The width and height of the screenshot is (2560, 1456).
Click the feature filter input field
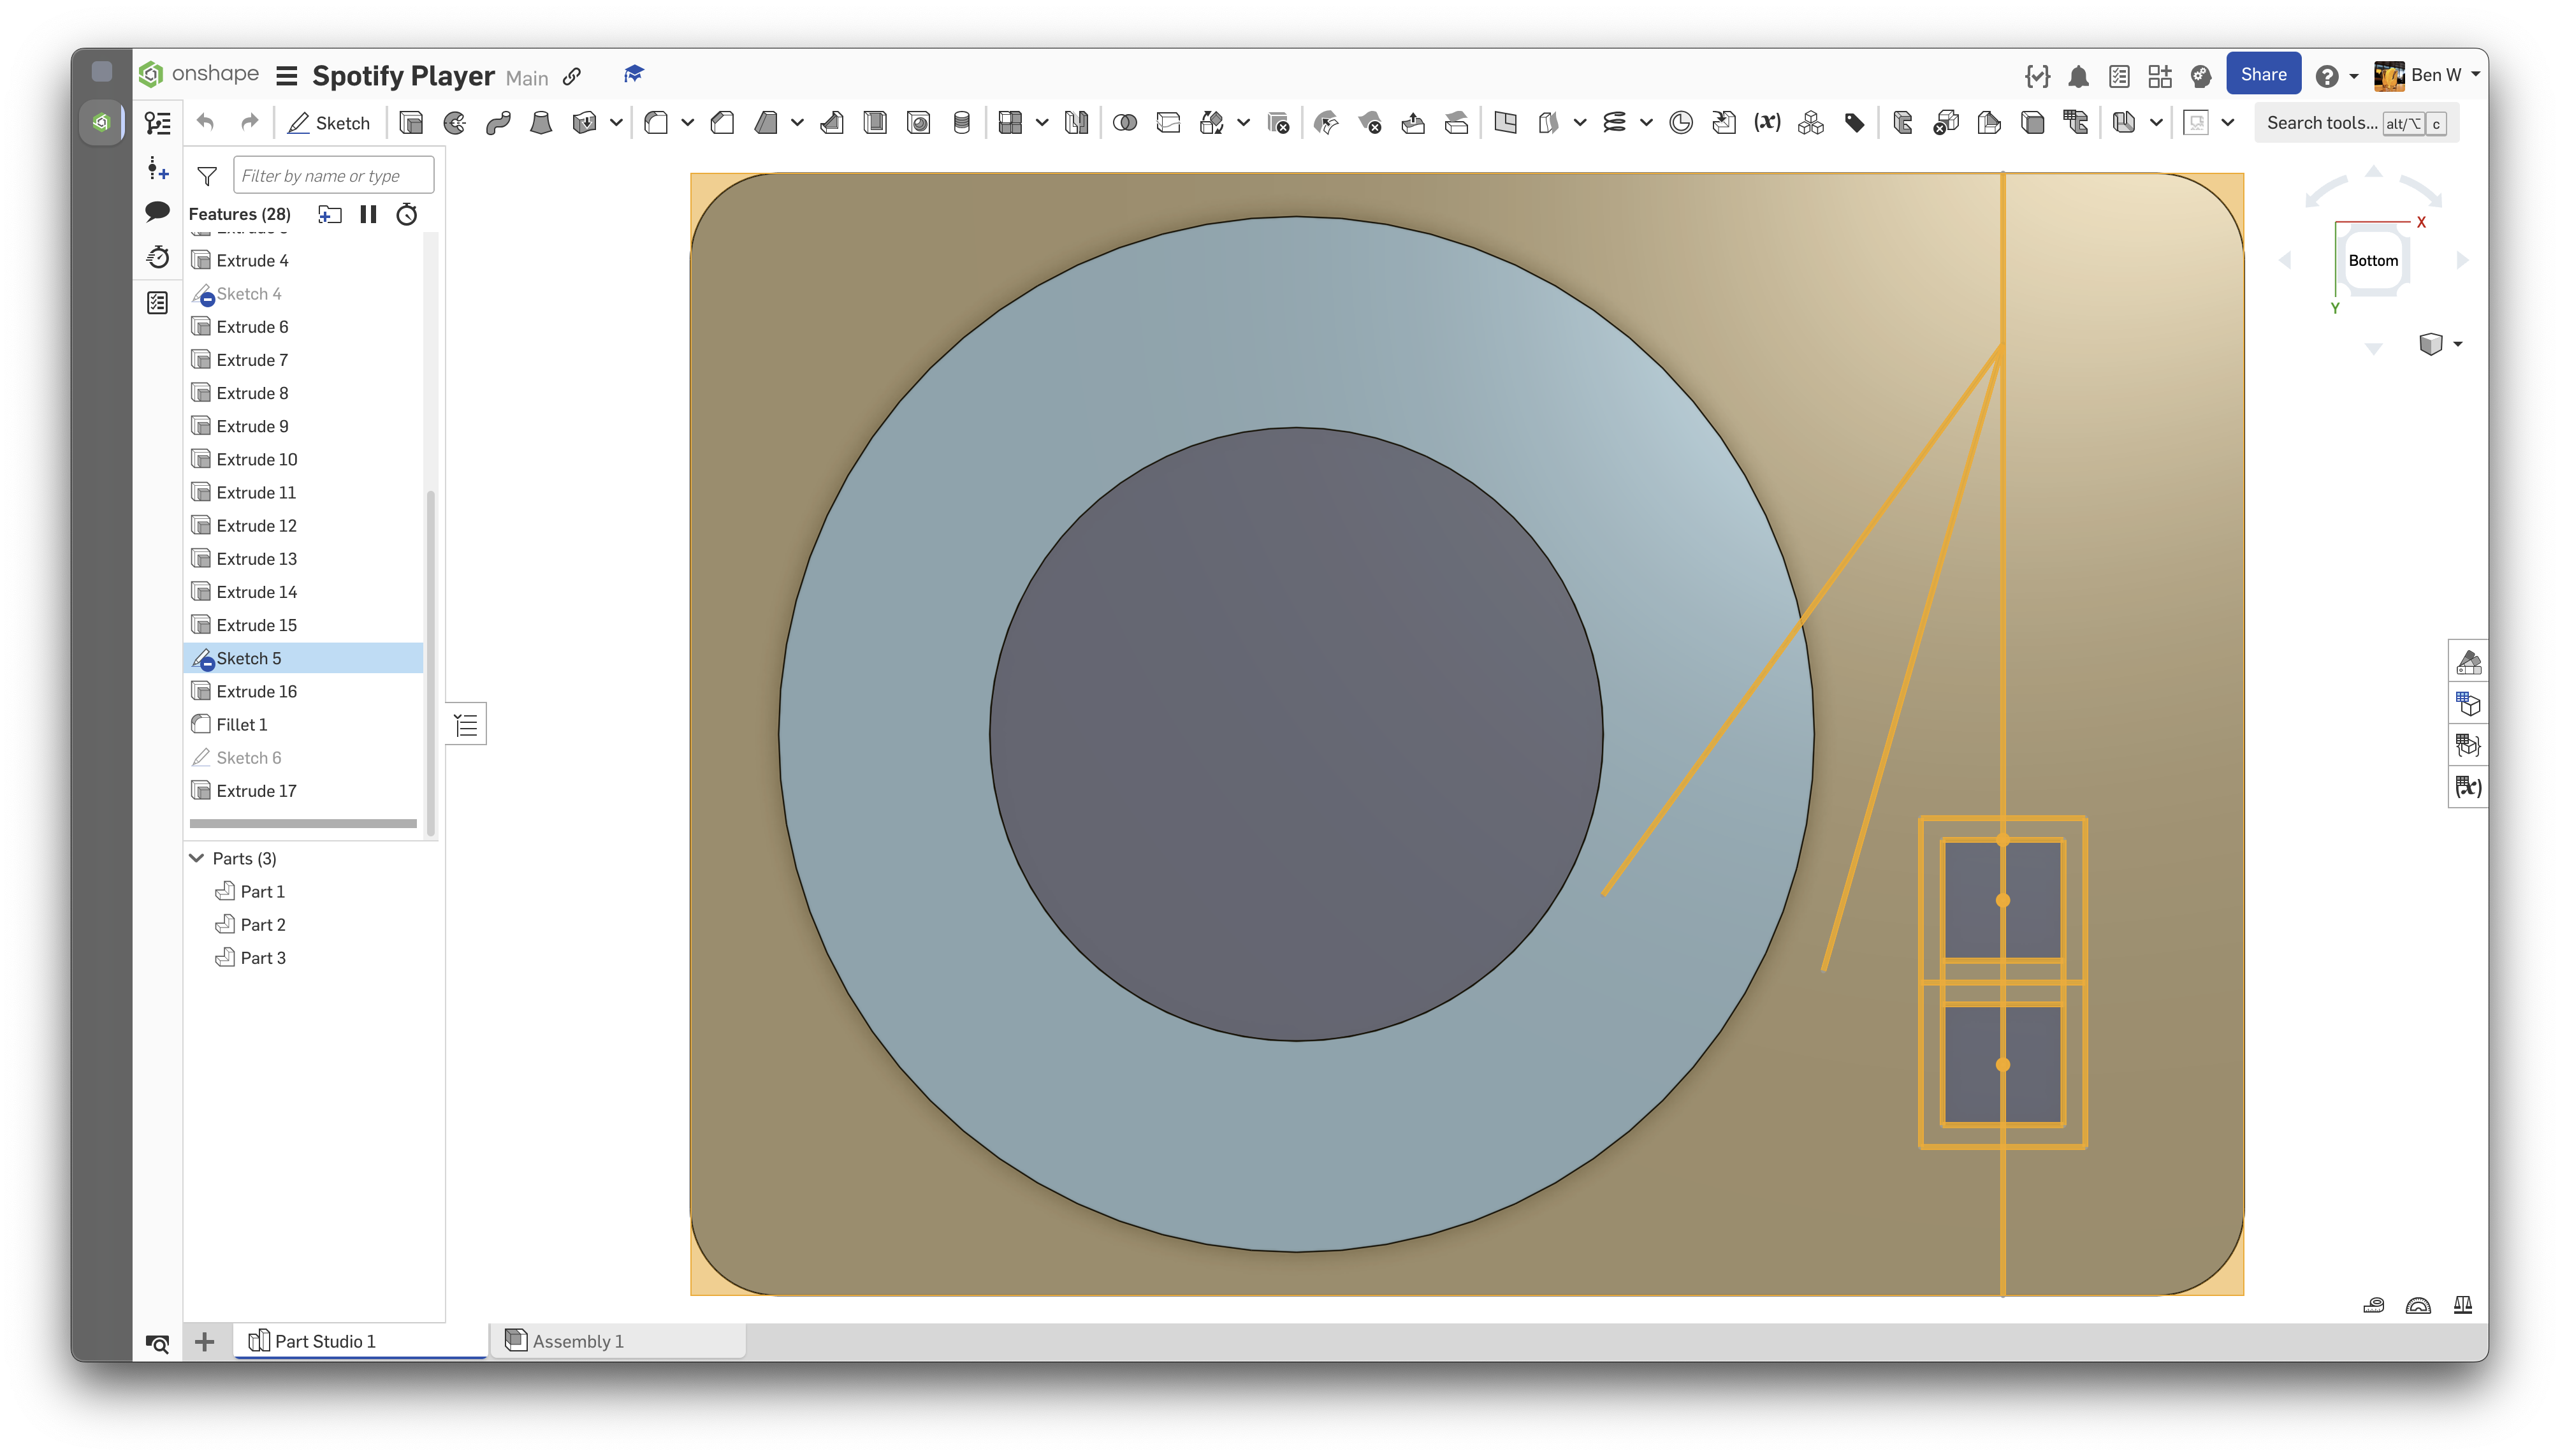coord(333,176)
